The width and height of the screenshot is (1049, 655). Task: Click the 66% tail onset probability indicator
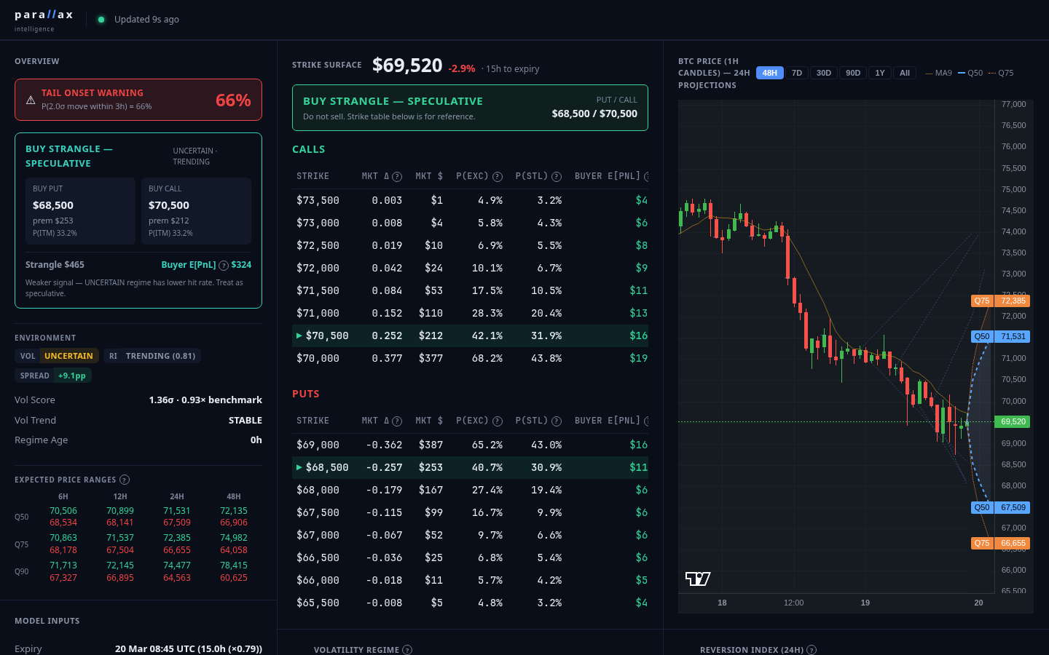[232, 100]
